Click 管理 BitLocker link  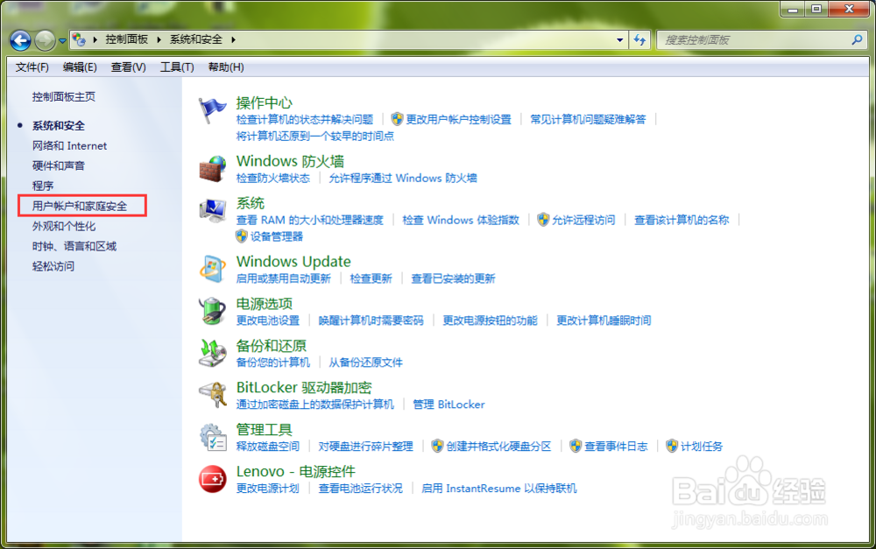(x=449, y=405)
